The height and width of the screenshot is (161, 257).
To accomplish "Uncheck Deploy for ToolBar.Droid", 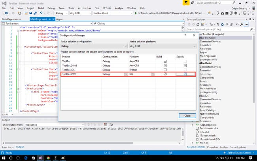I will pyautogui.click(x=185, y=65).
